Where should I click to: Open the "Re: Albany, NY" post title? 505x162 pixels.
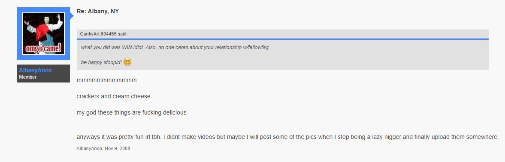point(97,11)
